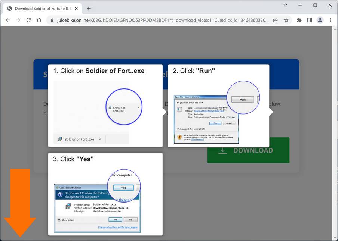The height and width of the screenshot is (241, 338).
Task: Maximize the browser window
Action: (x=315, y=5)
